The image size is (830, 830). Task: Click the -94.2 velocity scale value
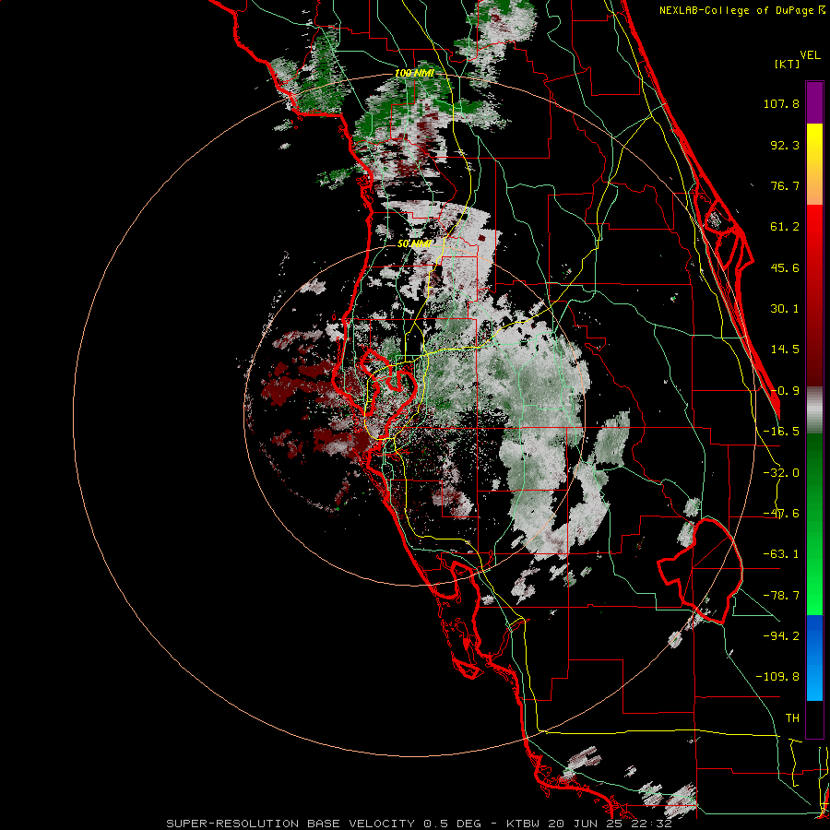point(781,636)
